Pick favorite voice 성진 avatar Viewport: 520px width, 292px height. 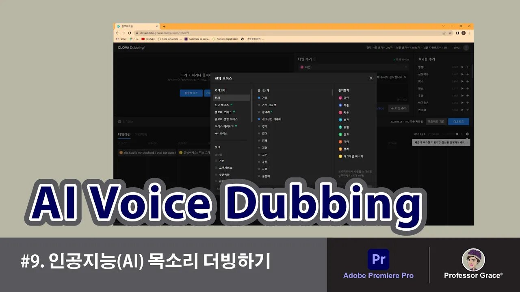[340, 120]
